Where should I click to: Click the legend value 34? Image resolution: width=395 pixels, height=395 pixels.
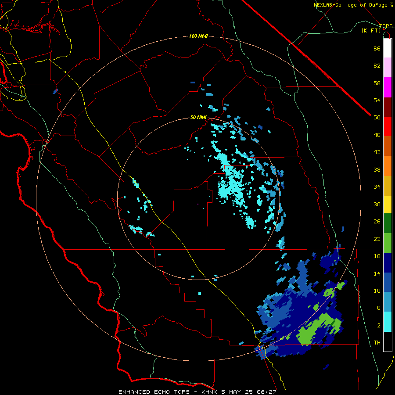(377, 187)
